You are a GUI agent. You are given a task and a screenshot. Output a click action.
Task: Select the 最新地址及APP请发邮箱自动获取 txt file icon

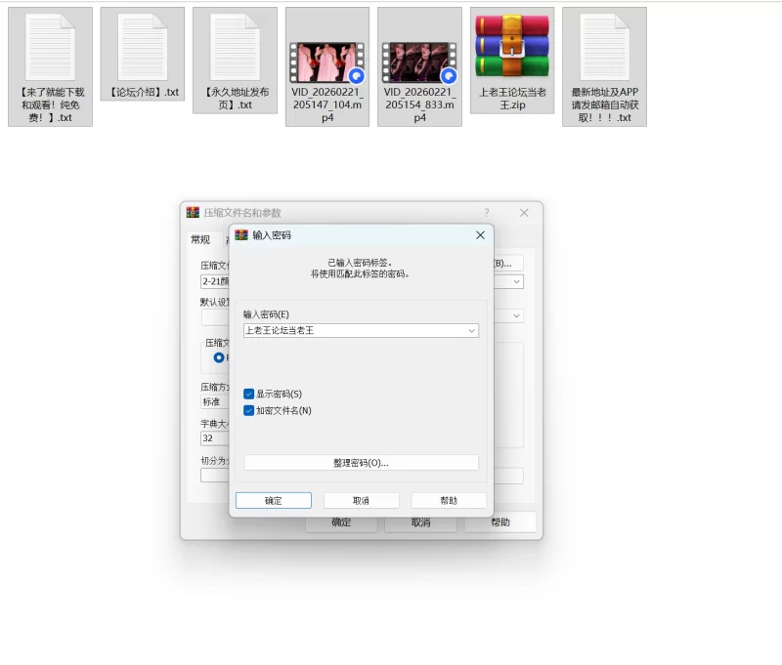604,48
